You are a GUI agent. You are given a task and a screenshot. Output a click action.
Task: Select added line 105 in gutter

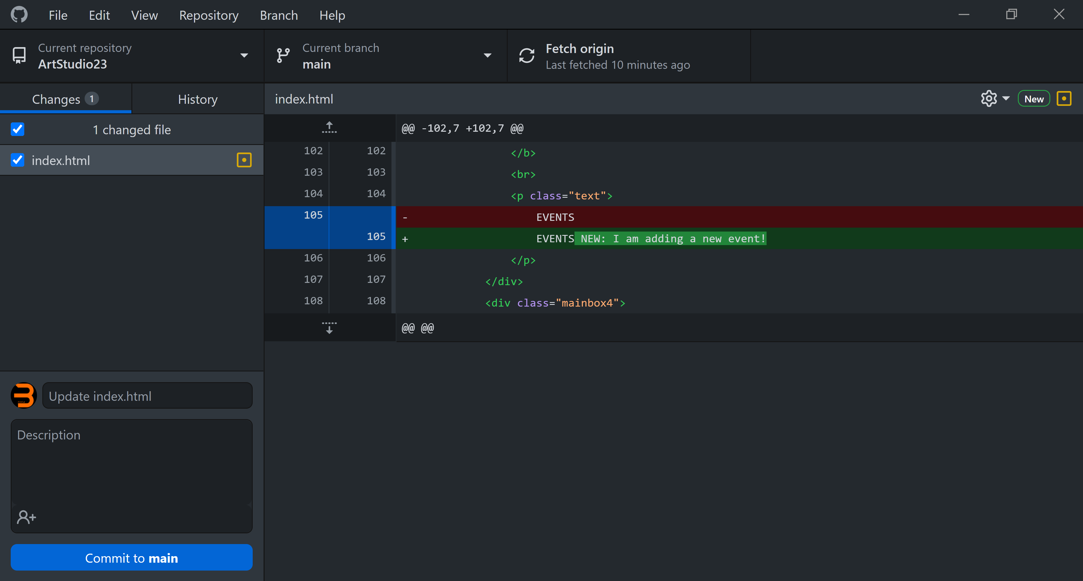tap(376, 236)
